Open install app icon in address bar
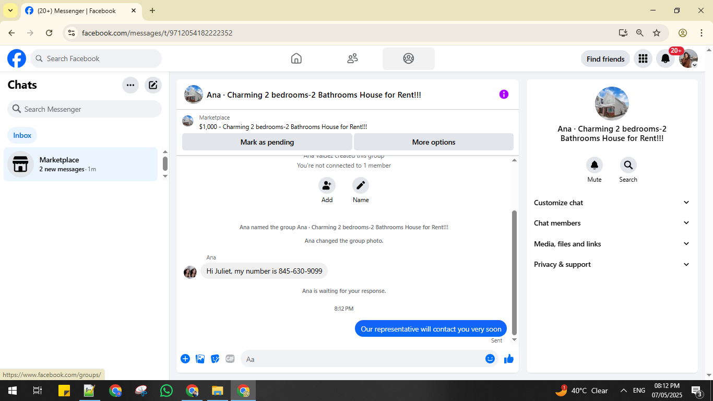The width and height of the screenshot is (713, 401). pyautogui.click(x=623, y=33)
